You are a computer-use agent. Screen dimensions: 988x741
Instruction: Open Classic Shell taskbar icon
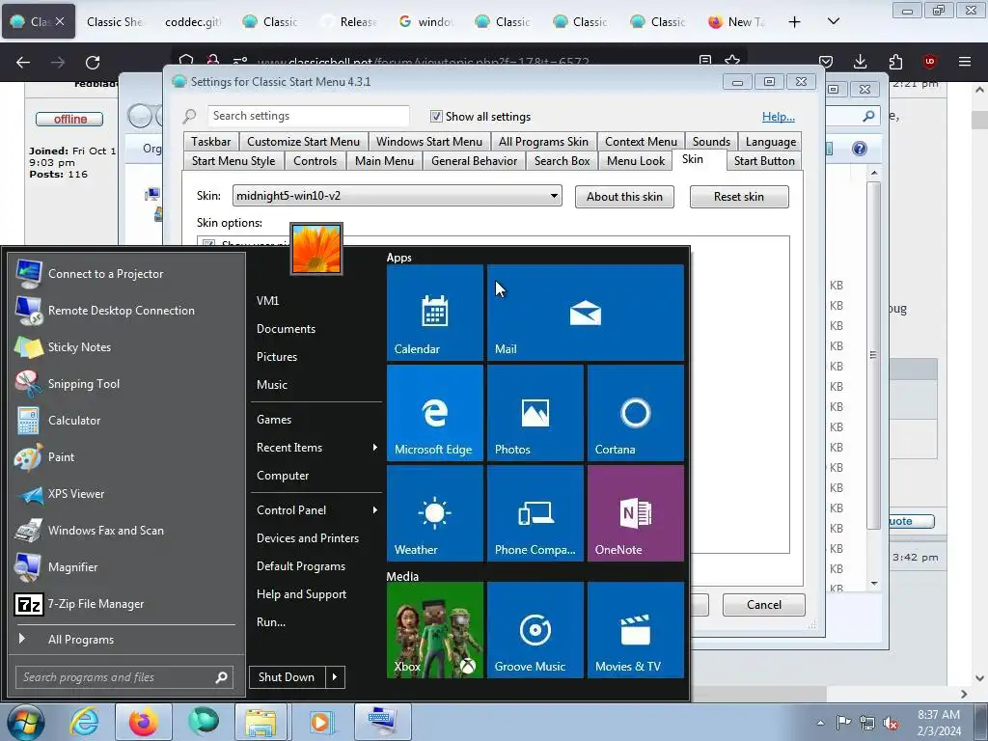point(203,722)
